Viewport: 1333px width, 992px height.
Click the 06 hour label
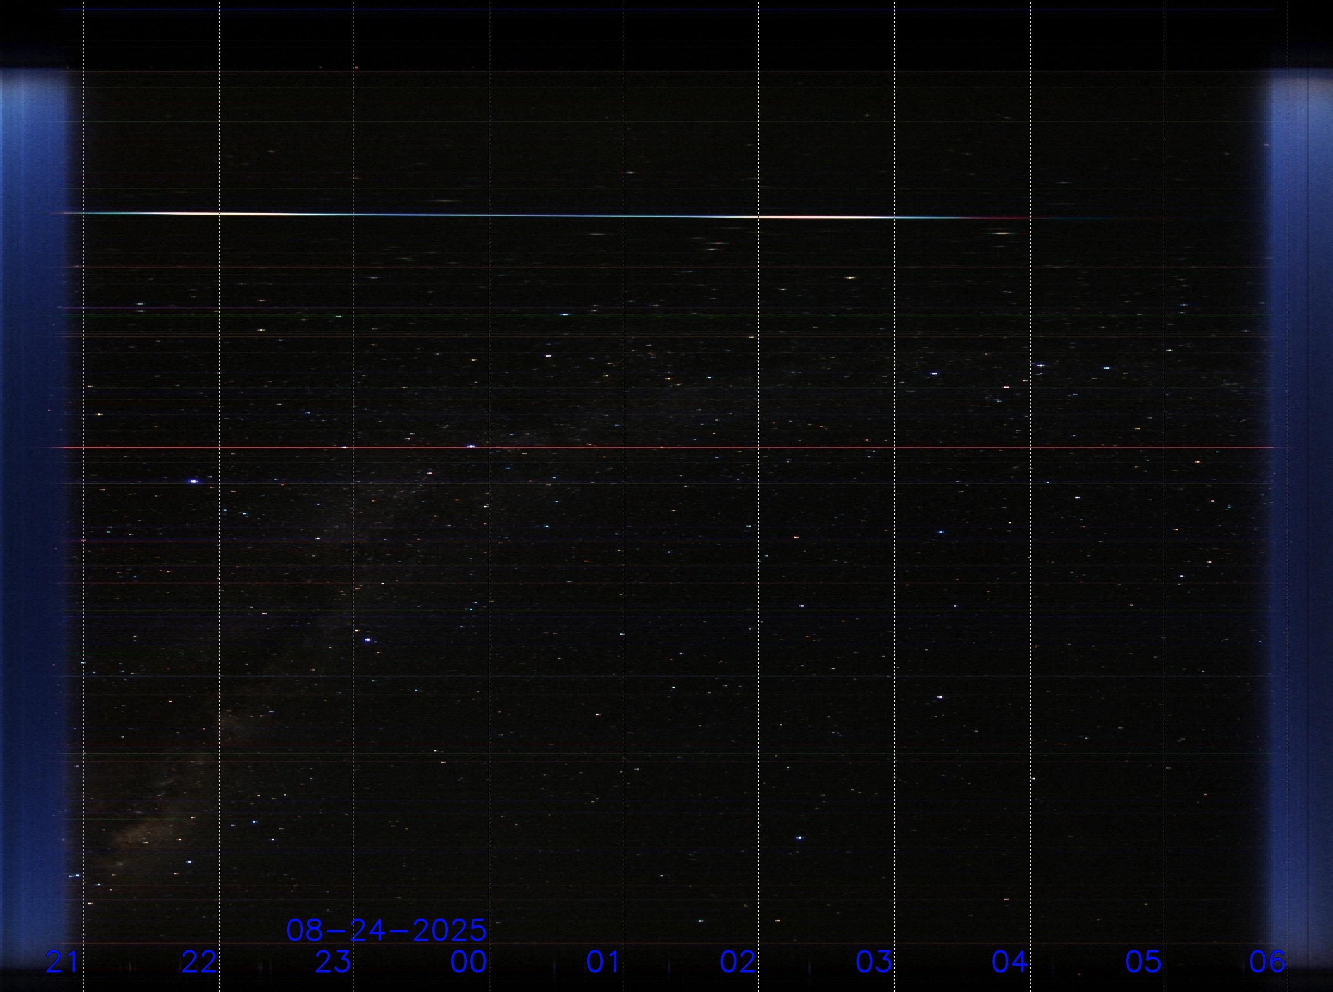coord(1268,962)
